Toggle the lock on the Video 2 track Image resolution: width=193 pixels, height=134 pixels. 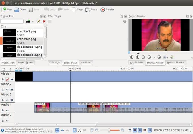3,90
